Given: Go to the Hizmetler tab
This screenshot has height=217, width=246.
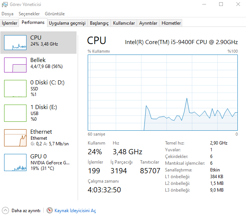Looking at the screenshot, I should pyautogui.click(x=171, y=23).
